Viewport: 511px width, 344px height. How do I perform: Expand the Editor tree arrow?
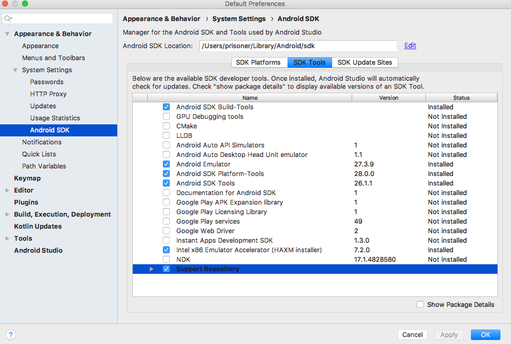(x=7, y=190)
